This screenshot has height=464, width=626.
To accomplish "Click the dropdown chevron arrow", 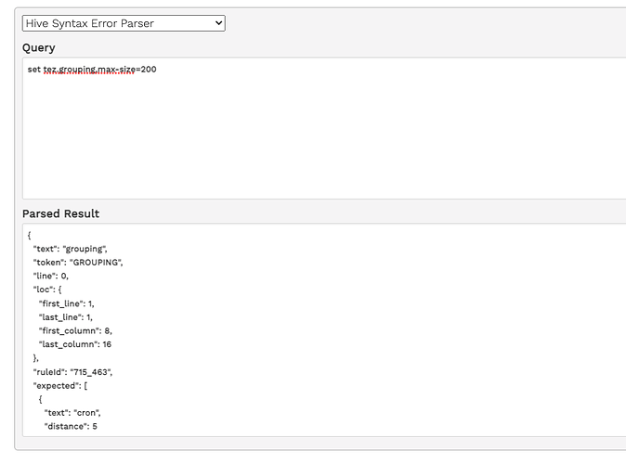I will click(x=218, y=23).
